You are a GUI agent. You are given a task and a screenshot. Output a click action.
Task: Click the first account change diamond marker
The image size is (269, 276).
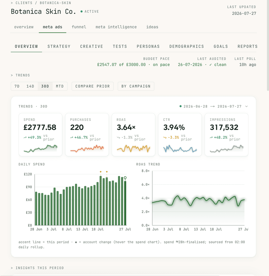click(x=101, y=172)
